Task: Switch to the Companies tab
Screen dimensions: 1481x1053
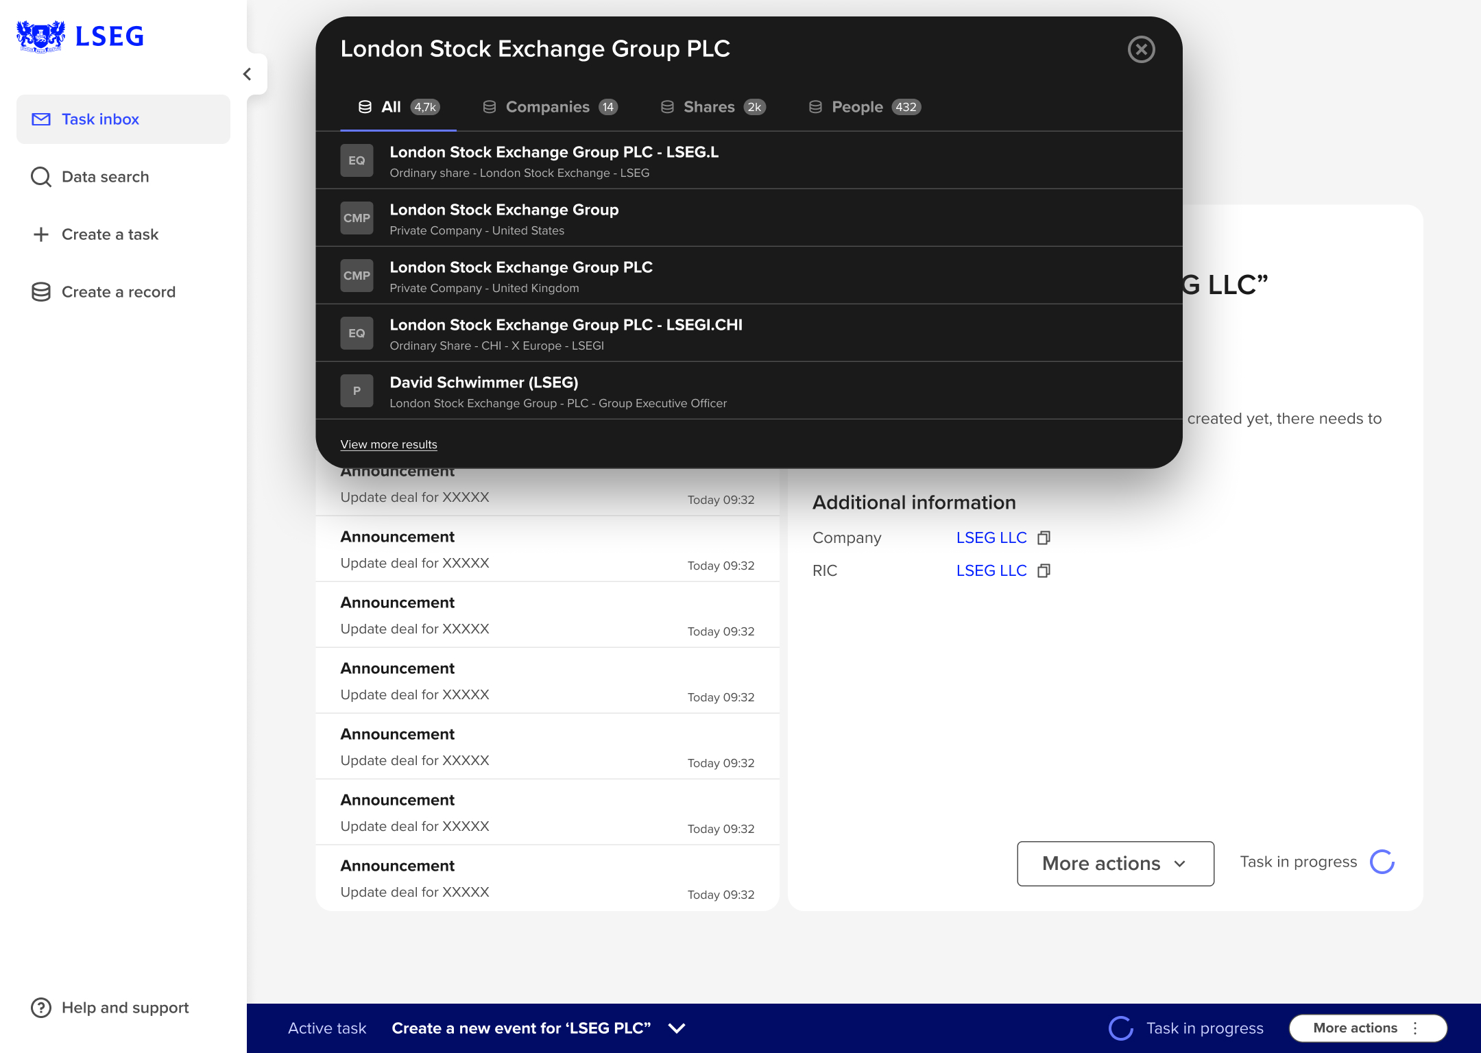Action: coord(547,106)
